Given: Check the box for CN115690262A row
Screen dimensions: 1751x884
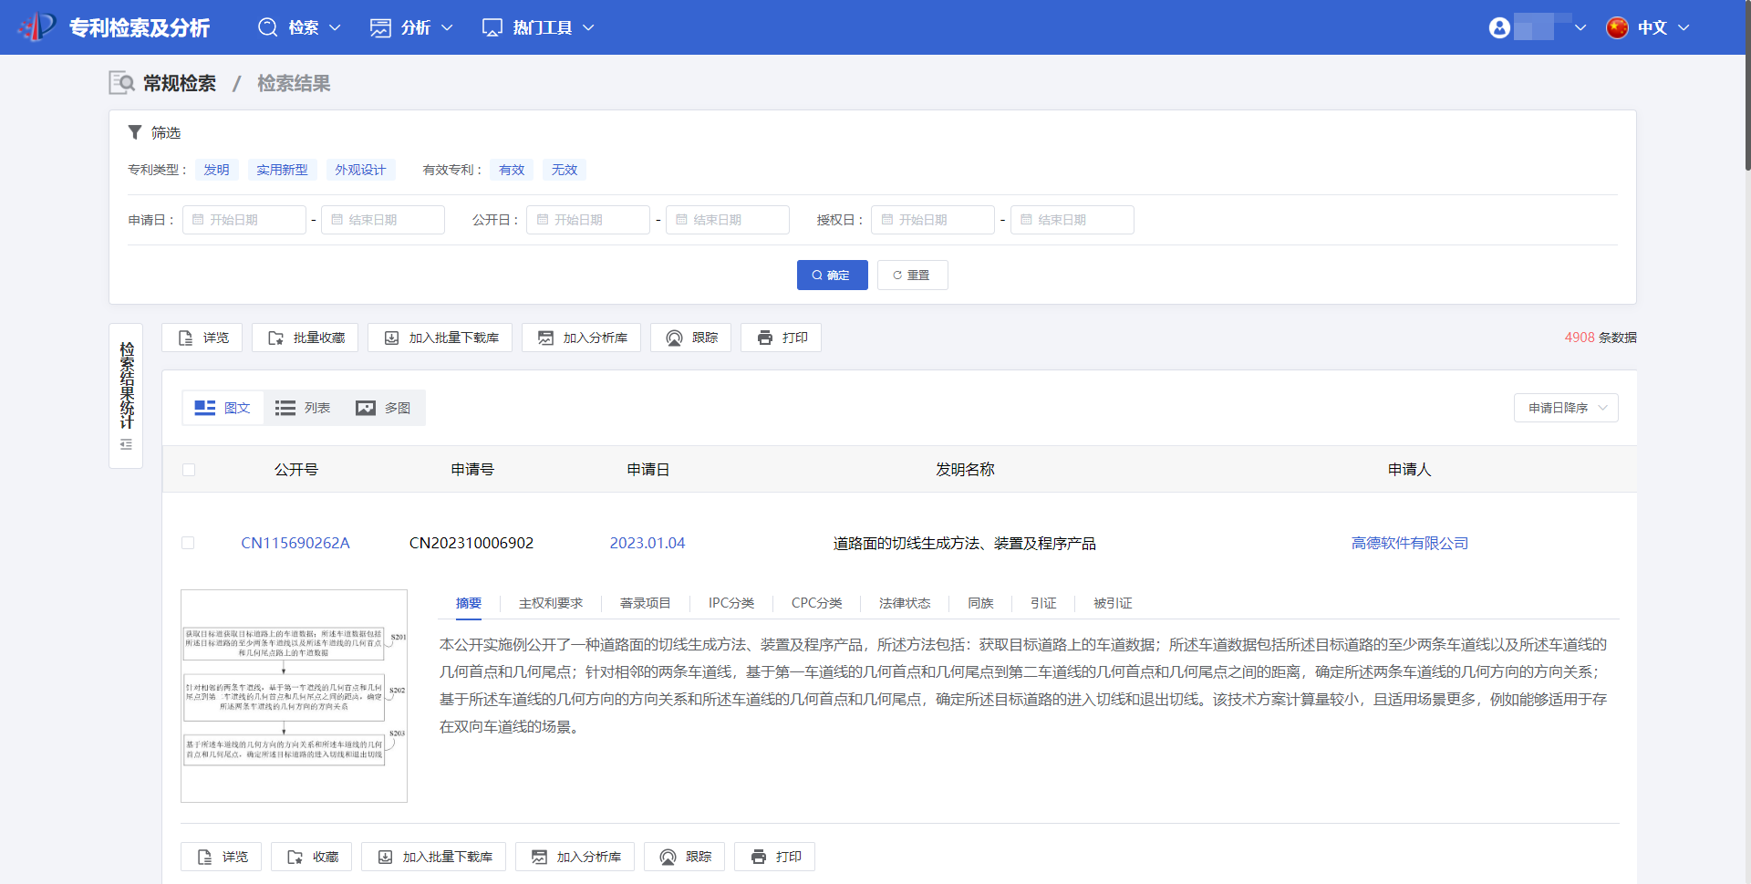Looking at the screenshot, I should tap(188, 543).
